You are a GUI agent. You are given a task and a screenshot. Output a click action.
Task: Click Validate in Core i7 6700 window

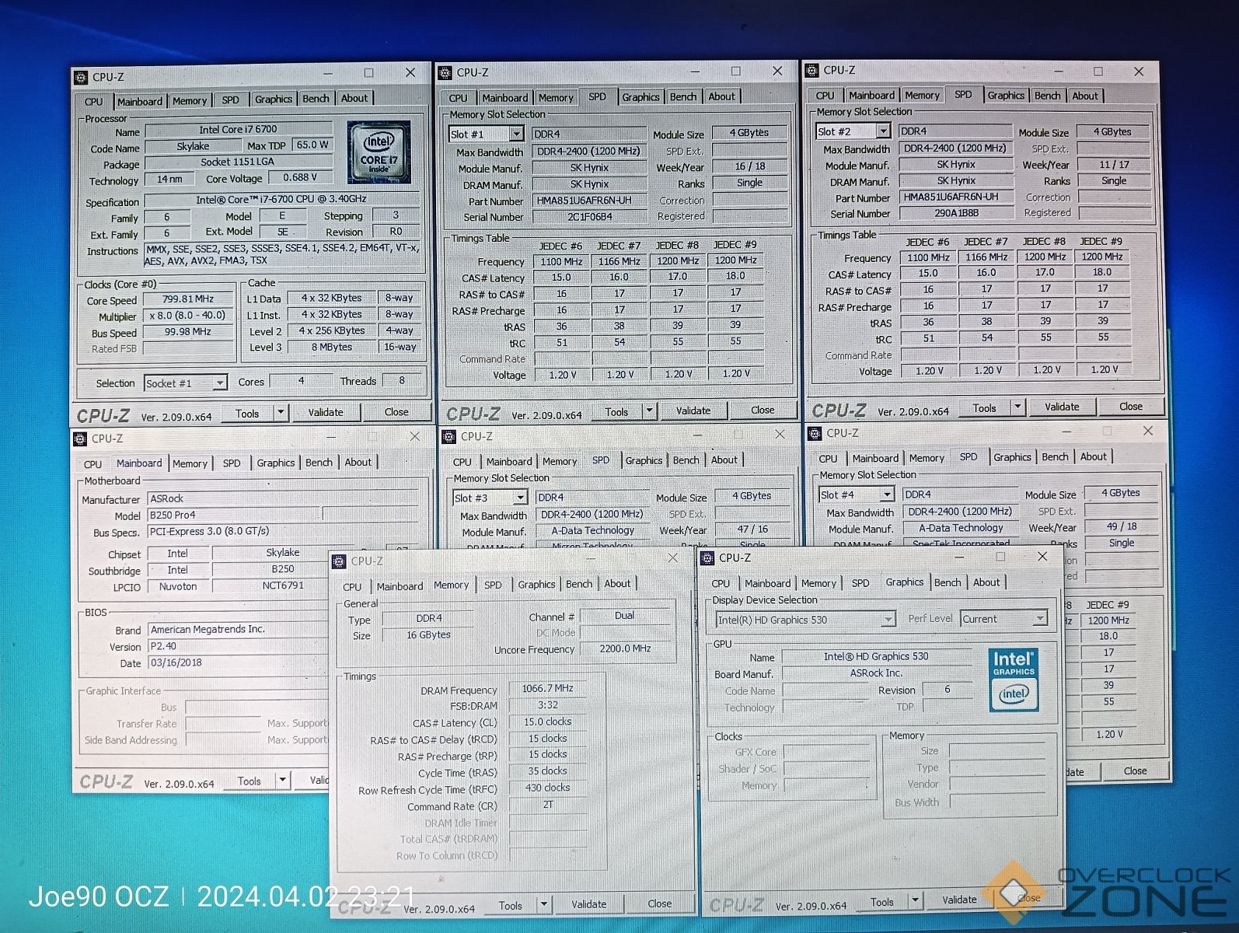pos(326,413)
